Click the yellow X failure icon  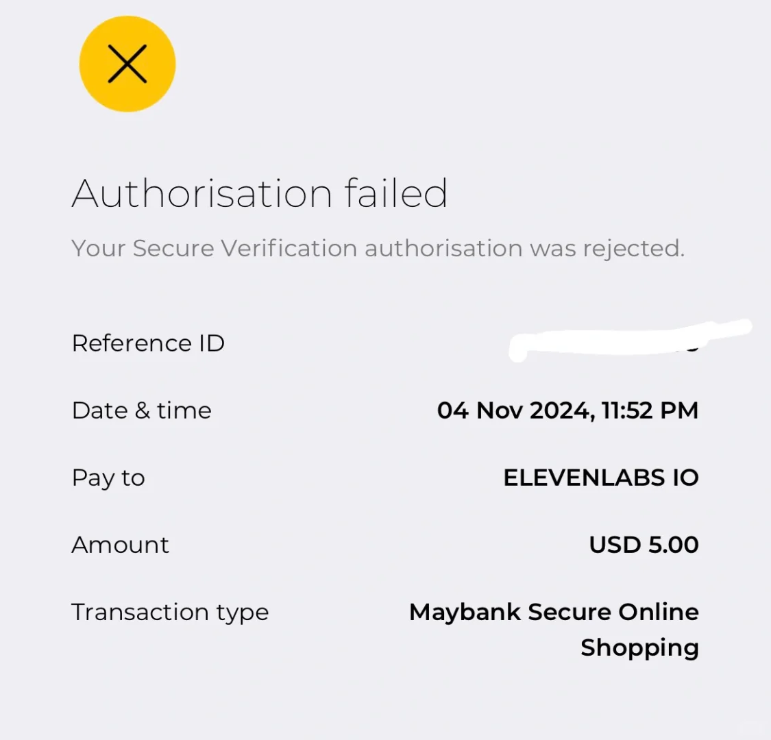coord(127,64)
